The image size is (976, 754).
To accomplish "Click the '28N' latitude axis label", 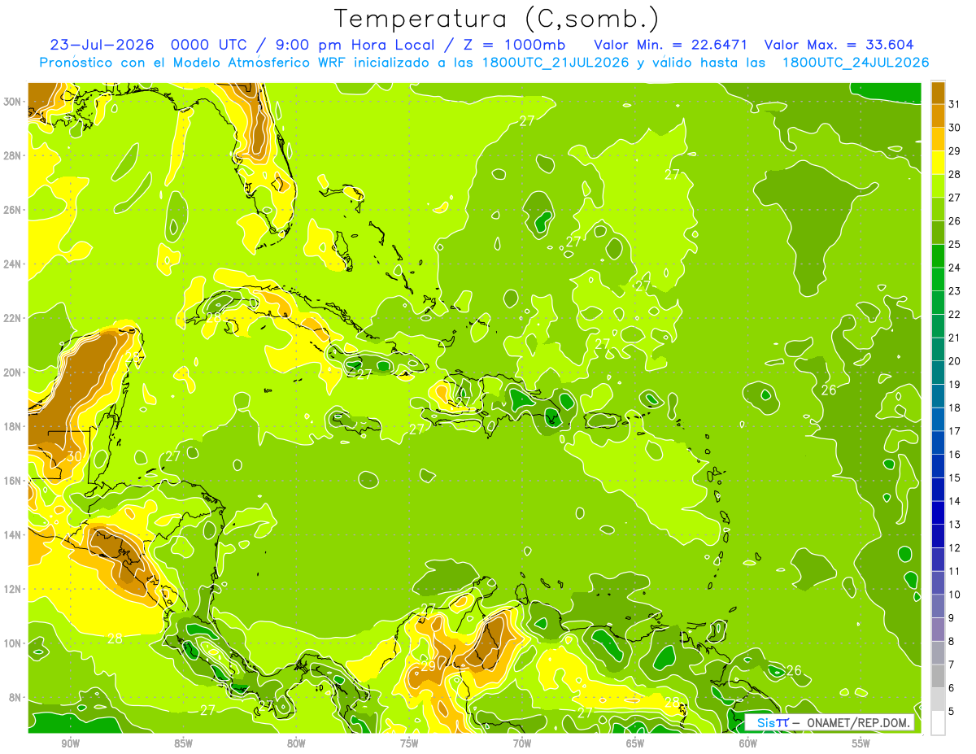I will pos(13,155).
